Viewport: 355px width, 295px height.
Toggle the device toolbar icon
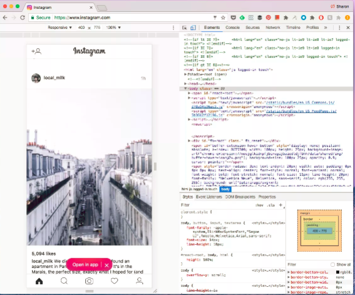(x=193, y=28)
